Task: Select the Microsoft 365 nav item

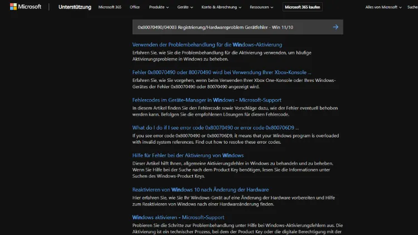Action: click(x=111, y=7)
